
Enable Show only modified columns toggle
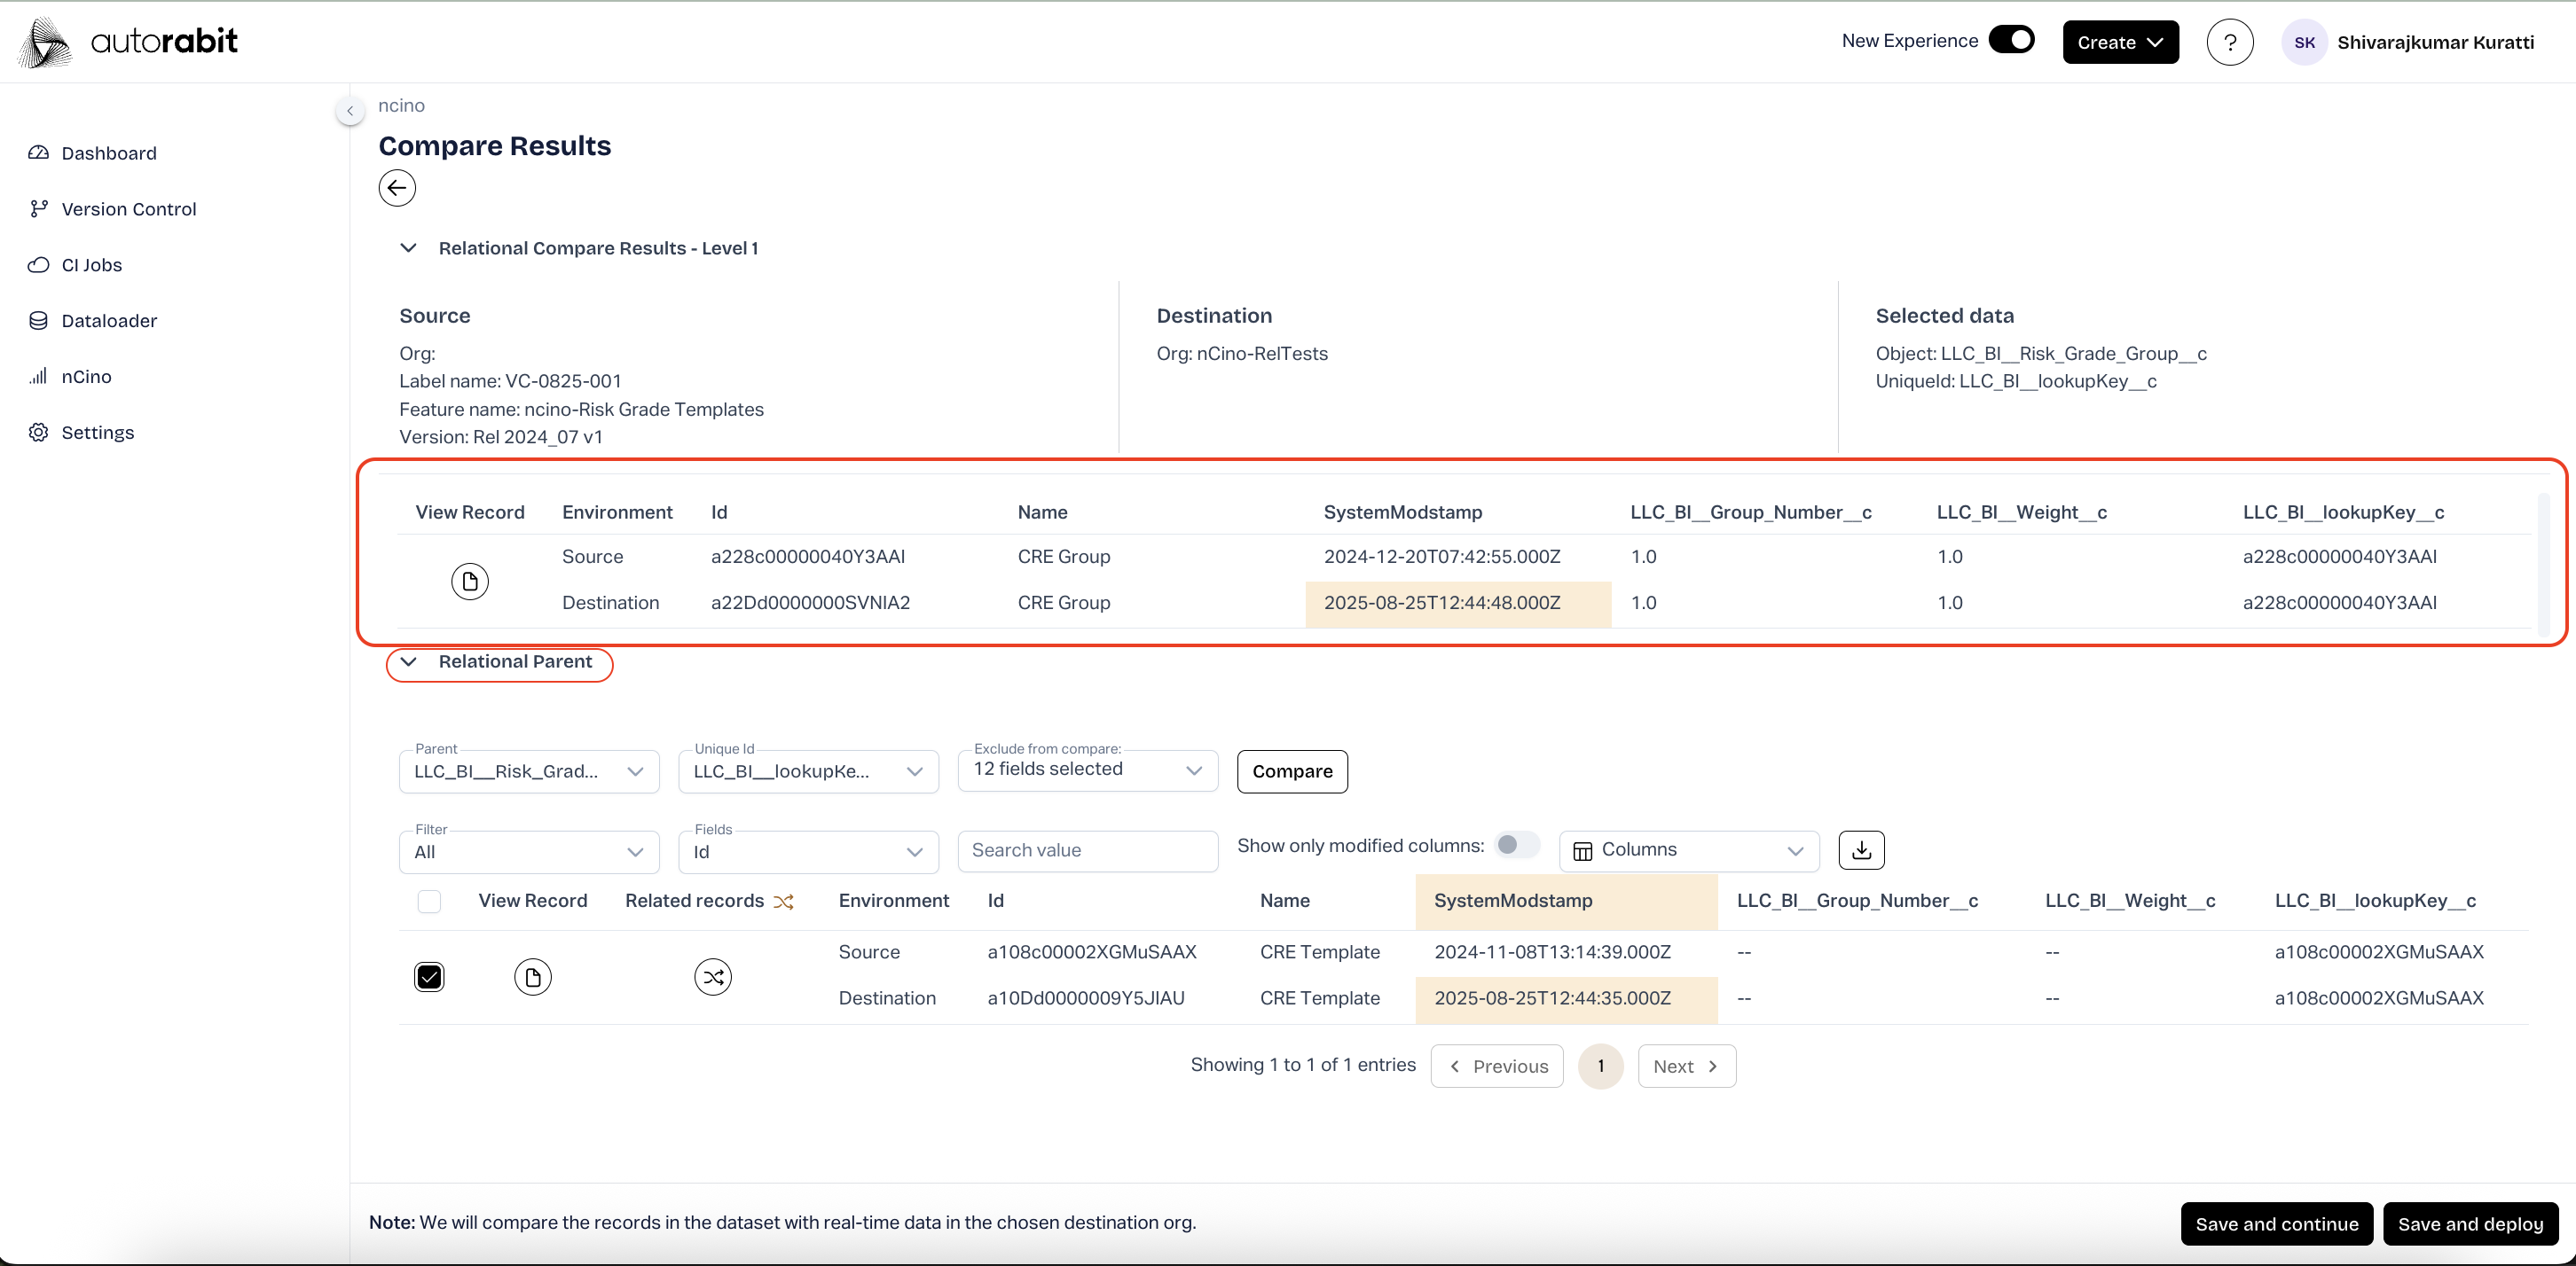(1516, 846)
